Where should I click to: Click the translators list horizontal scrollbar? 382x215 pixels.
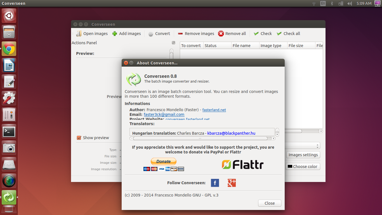click(x=202, y=138)
